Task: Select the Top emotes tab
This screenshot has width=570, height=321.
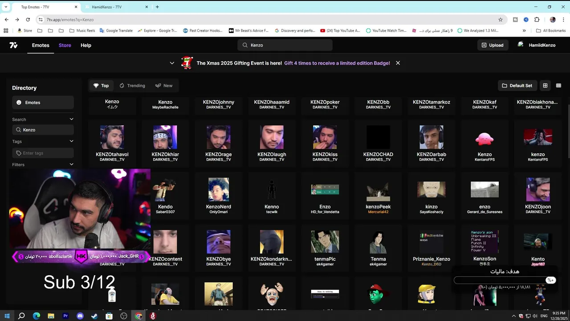Action: (101, 86)
